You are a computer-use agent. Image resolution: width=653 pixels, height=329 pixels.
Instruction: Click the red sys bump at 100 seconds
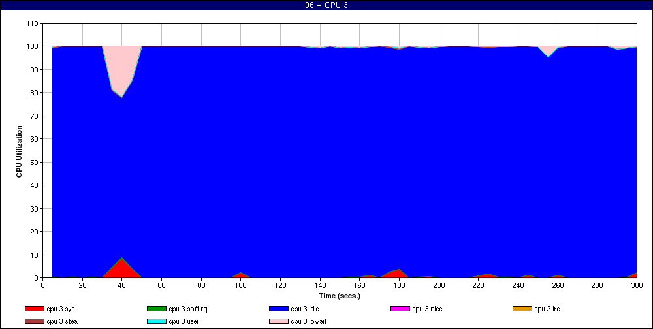tap(241, 275)
